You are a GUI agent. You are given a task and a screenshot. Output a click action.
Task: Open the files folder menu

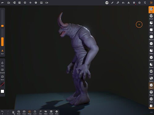click(x=9, y=3)
